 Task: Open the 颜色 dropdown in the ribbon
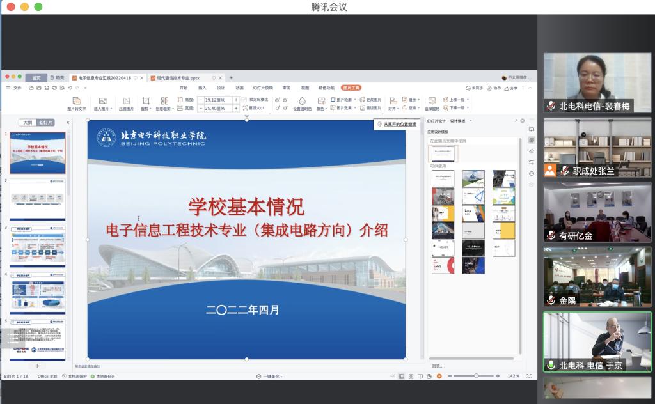(x=323, y=107)
